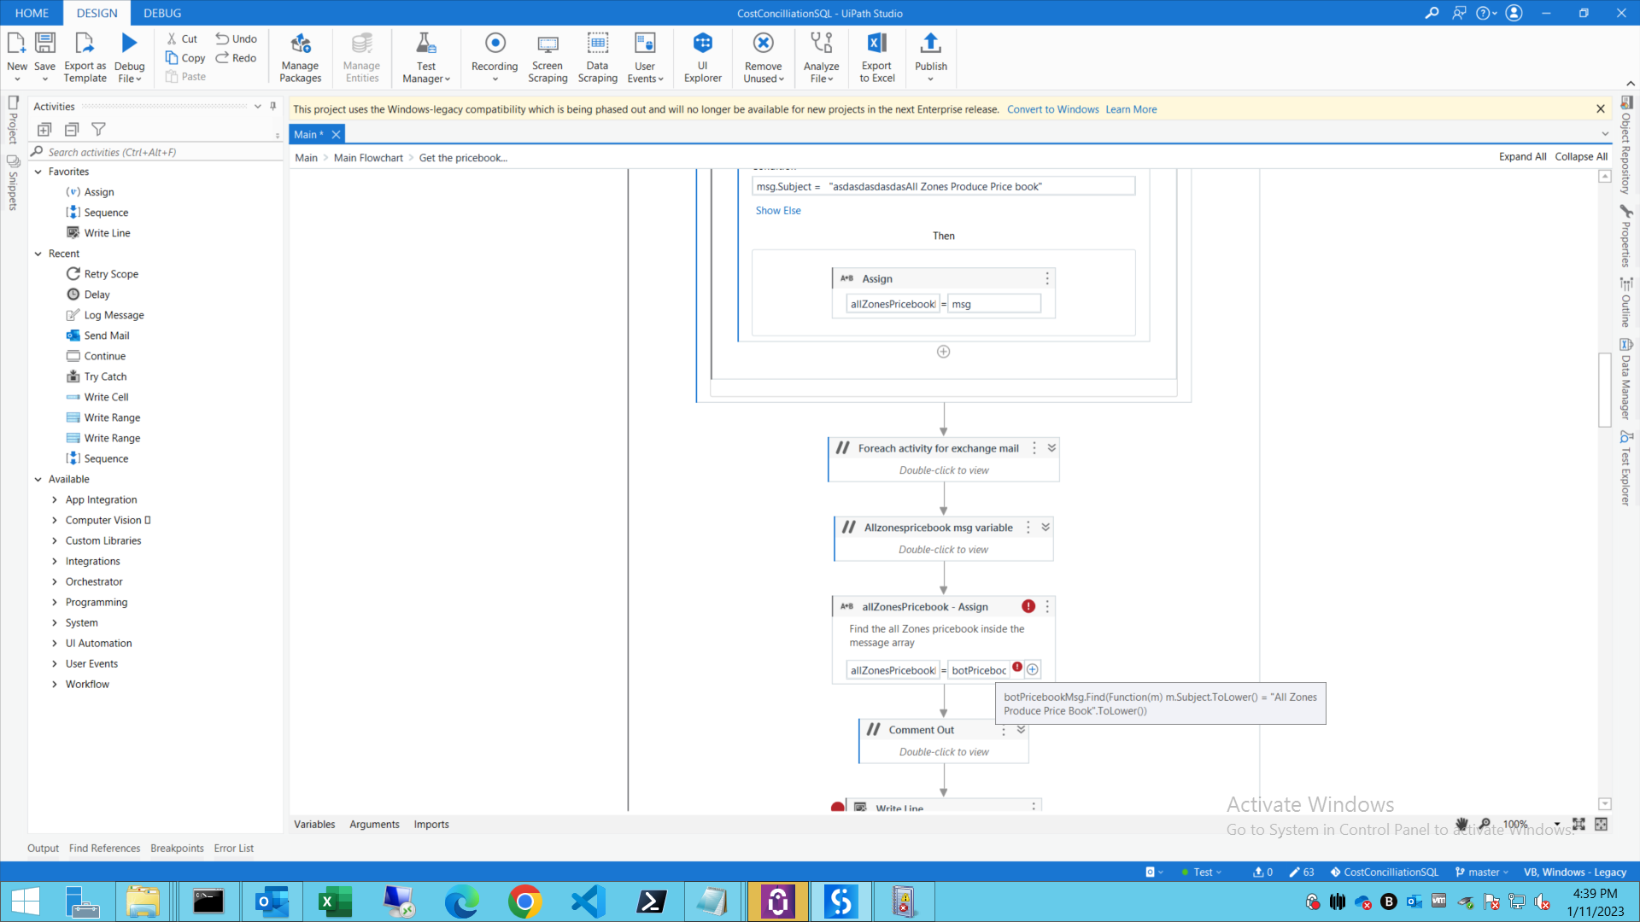Open User Events menu
Image resolution: width=1640 pixels, height=922 pixels.
coord(645,56)
